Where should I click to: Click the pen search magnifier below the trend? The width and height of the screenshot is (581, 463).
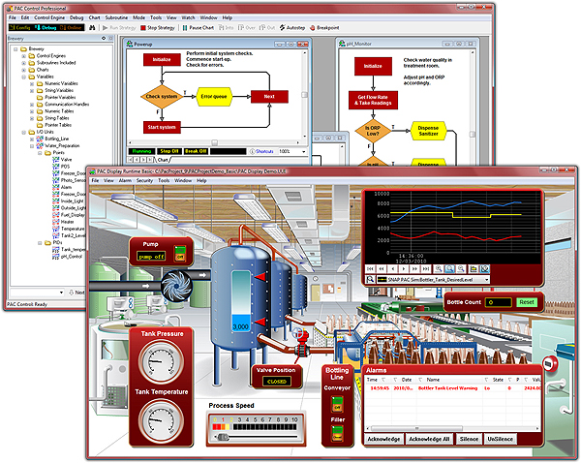click(x=370, y=280)
